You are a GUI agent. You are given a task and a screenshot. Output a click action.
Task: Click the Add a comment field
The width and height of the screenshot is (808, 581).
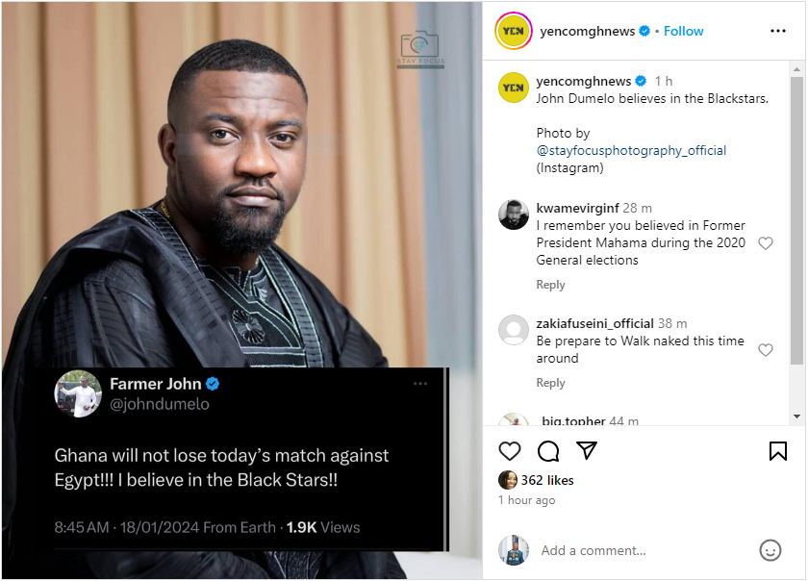[635, 550]
